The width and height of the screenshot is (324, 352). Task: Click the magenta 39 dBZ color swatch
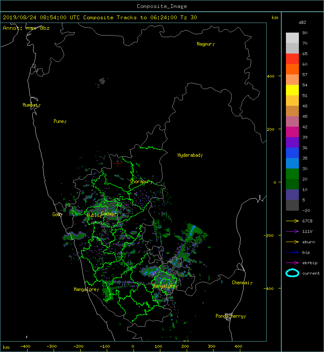(x=292, y=132)
